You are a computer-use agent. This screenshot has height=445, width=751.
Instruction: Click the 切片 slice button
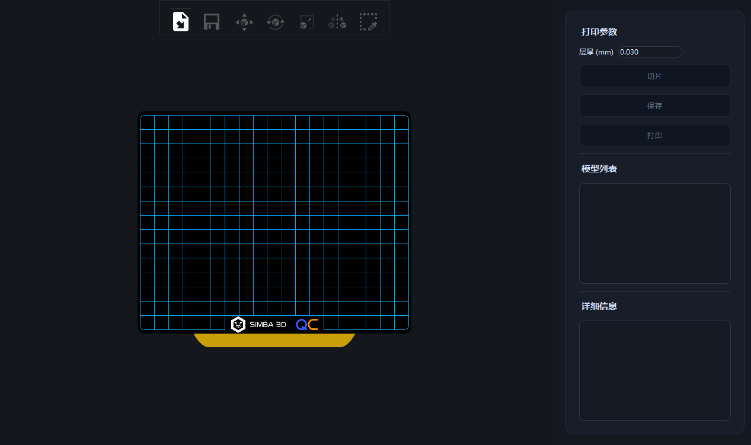[654, 76]
